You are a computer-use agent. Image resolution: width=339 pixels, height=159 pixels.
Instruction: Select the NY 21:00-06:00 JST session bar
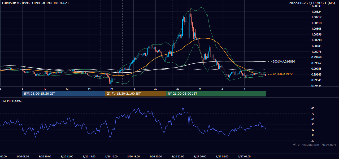216,94
